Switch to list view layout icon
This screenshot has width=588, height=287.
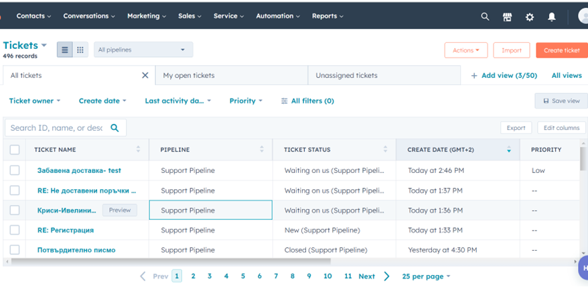click(x=65, y=50)
